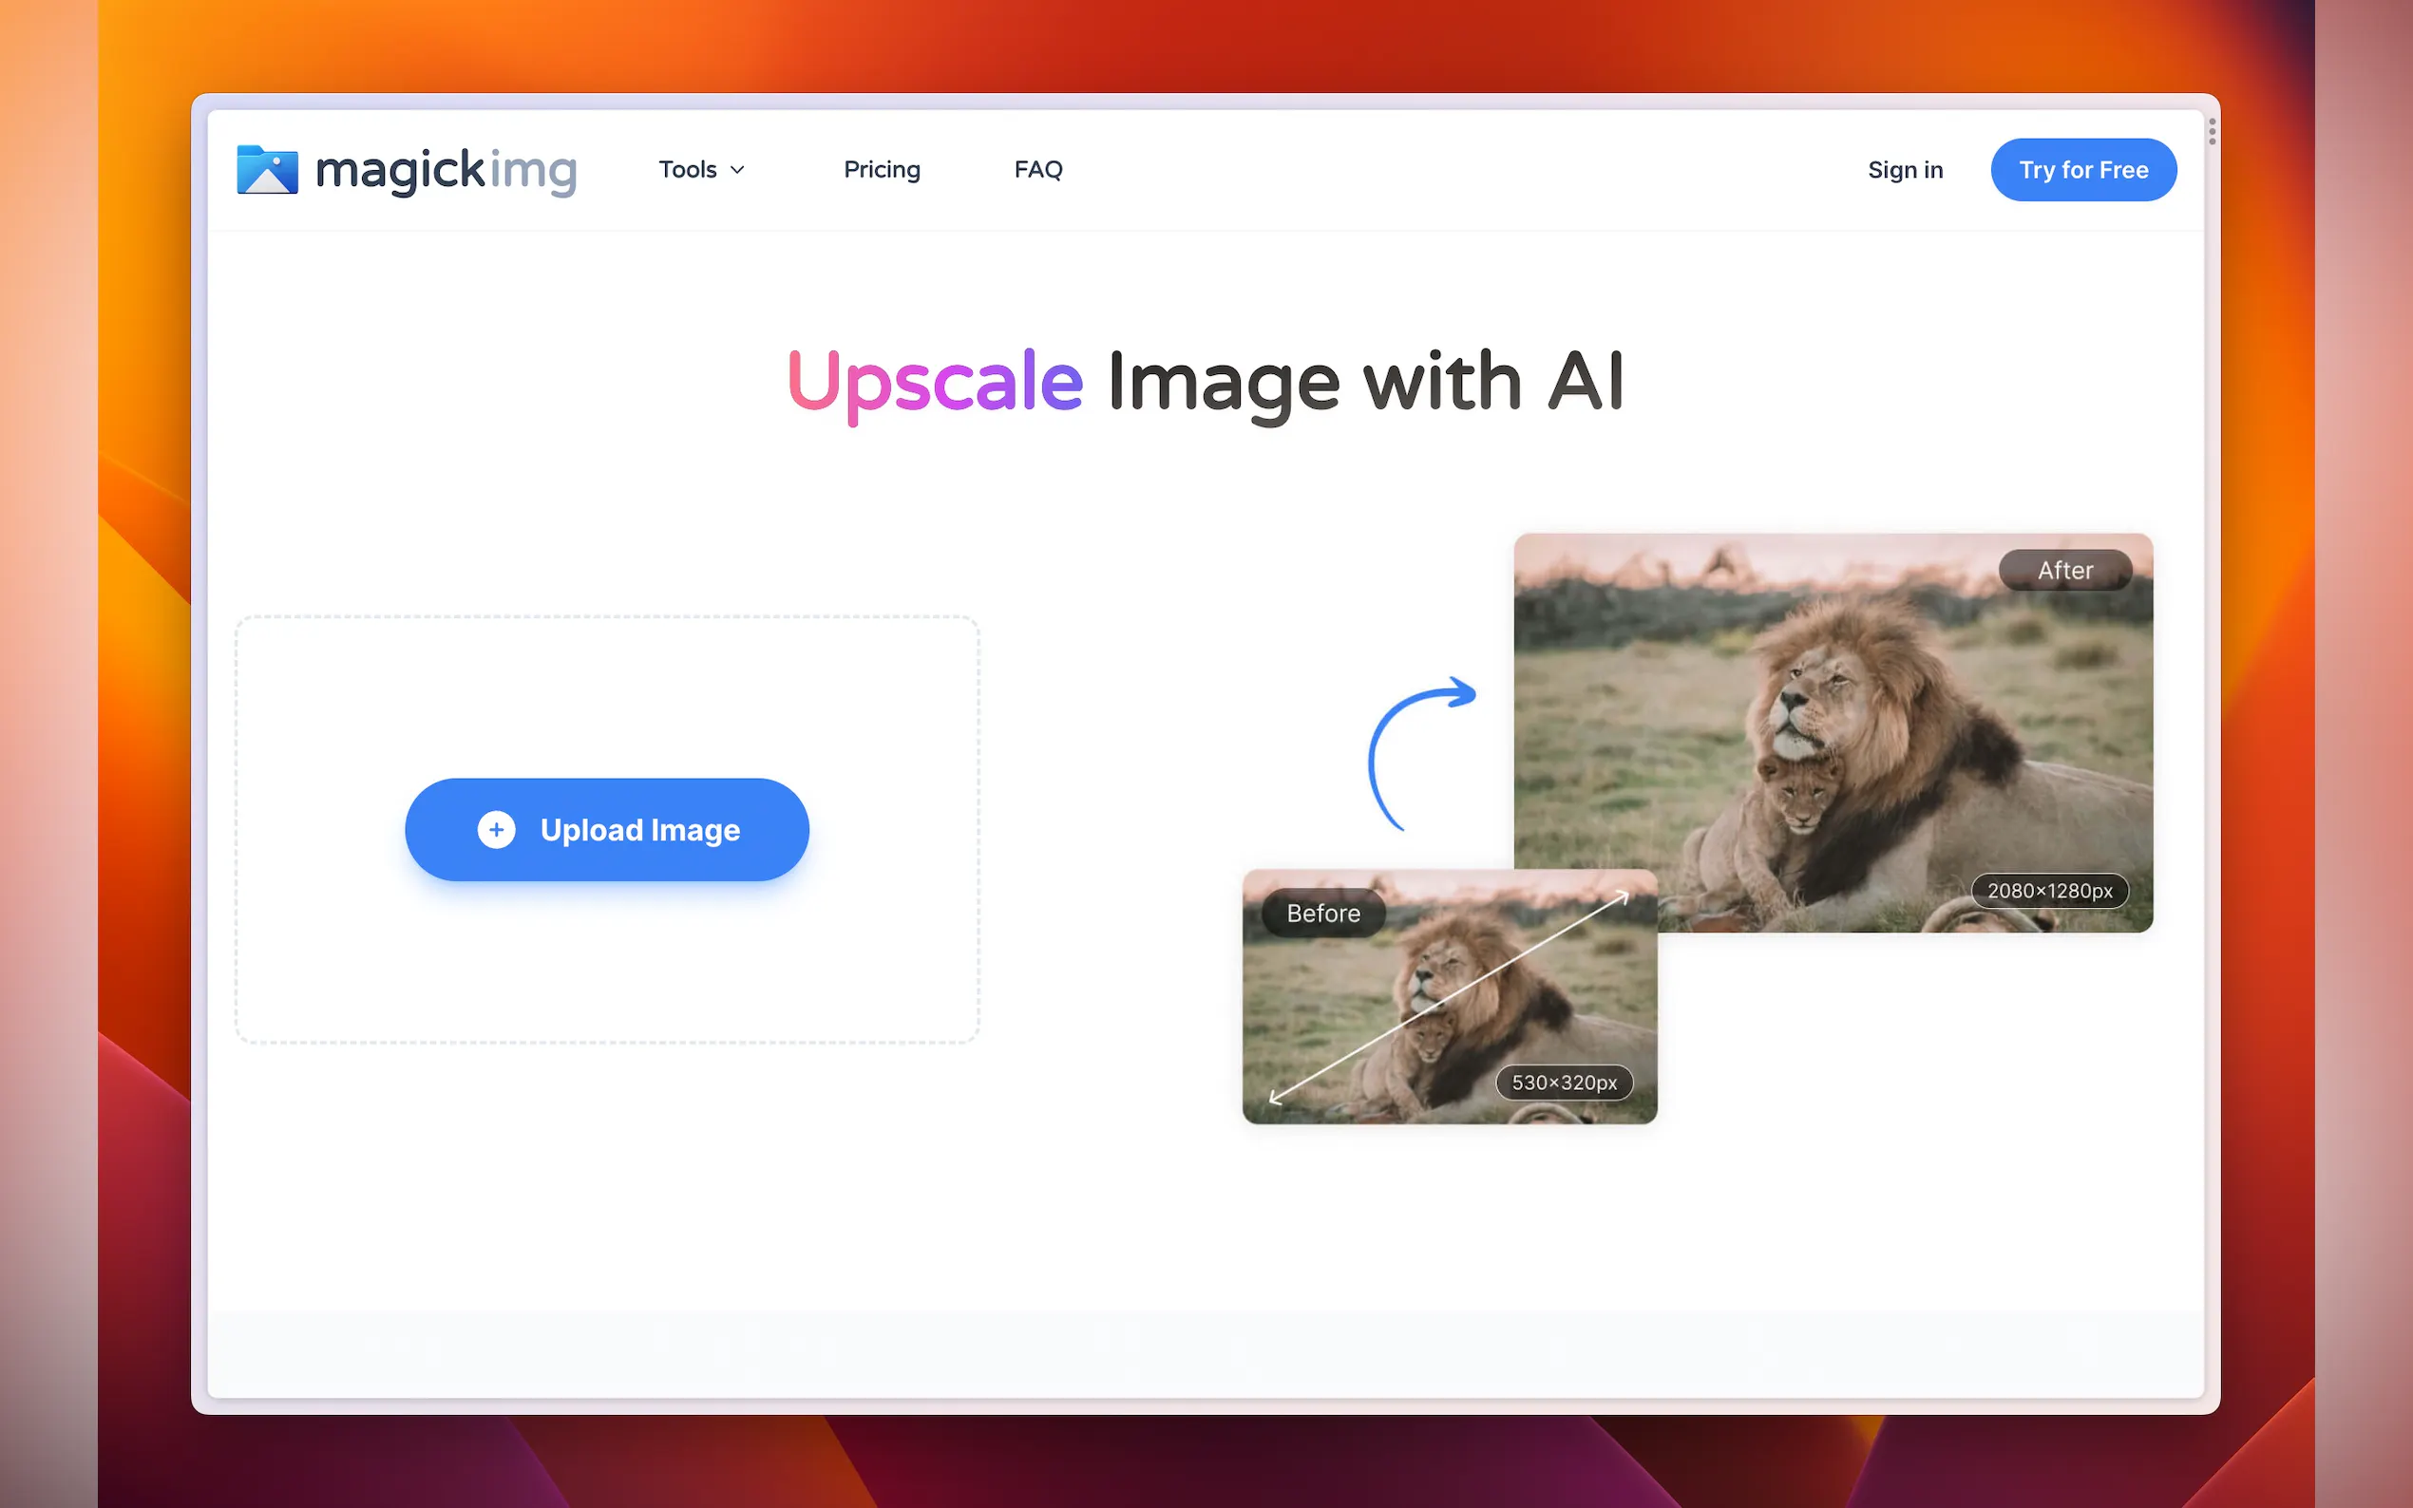Open the FAQ page
The image size is (2413, 1508).
[x=1037, y=170]
